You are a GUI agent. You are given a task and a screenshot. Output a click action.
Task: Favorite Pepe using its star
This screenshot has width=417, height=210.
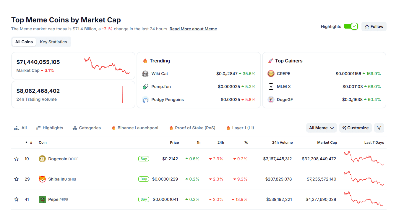(16, 199)
